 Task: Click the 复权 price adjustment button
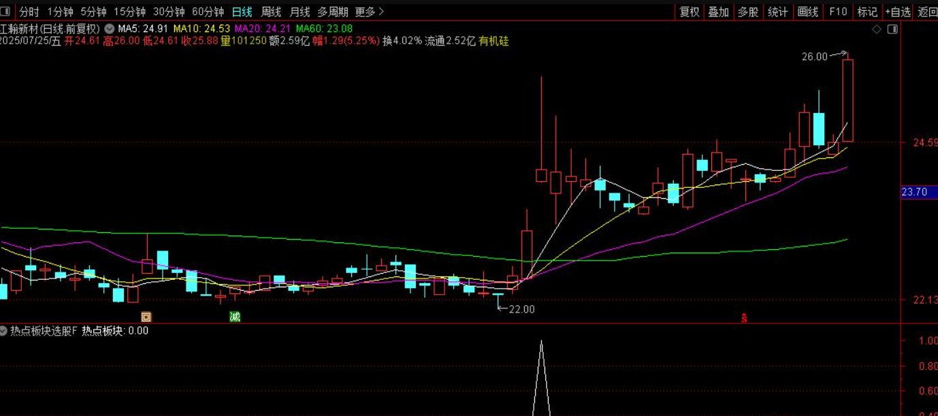690,12
